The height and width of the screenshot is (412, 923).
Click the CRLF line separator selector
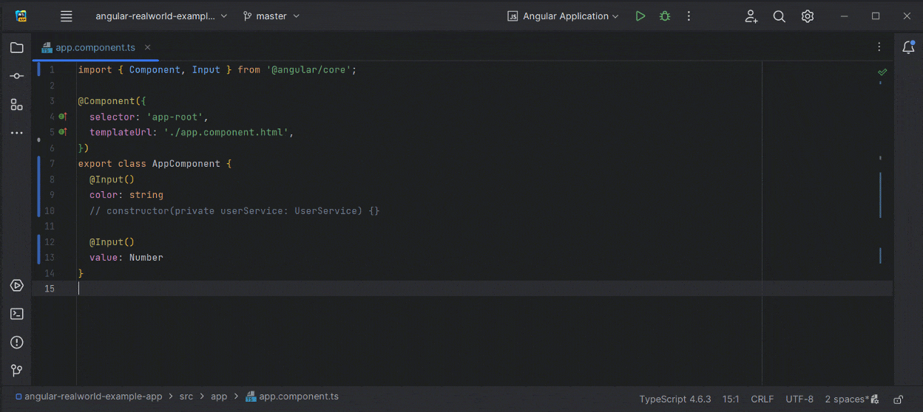click(x=762, y=399)
